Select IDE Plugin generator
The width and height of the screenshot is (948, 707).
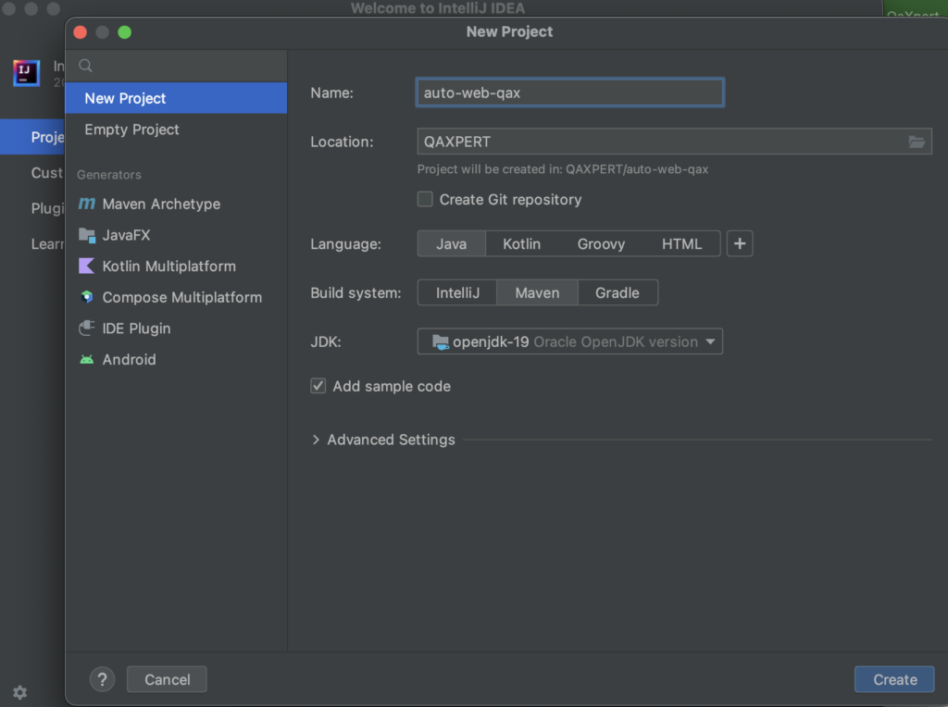pyautogui.click(x=176, y=329)
